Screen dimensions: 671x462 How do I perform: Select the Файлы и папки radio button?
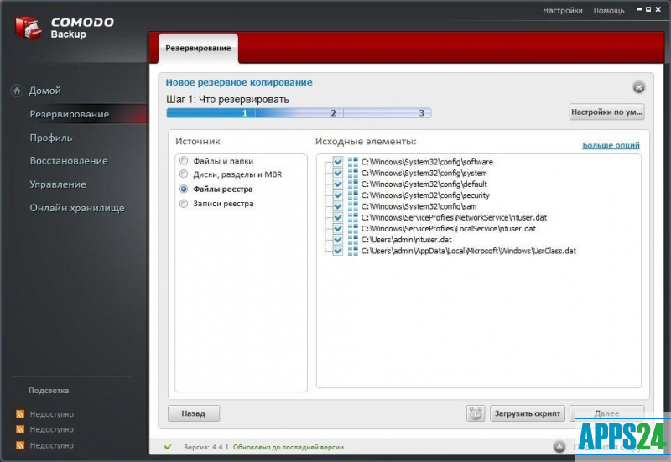coord(184,161)
